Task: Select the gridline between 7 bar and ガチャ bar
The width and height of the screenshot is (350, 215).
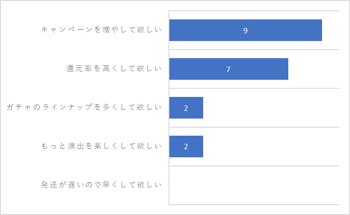Action: (254, 88)
